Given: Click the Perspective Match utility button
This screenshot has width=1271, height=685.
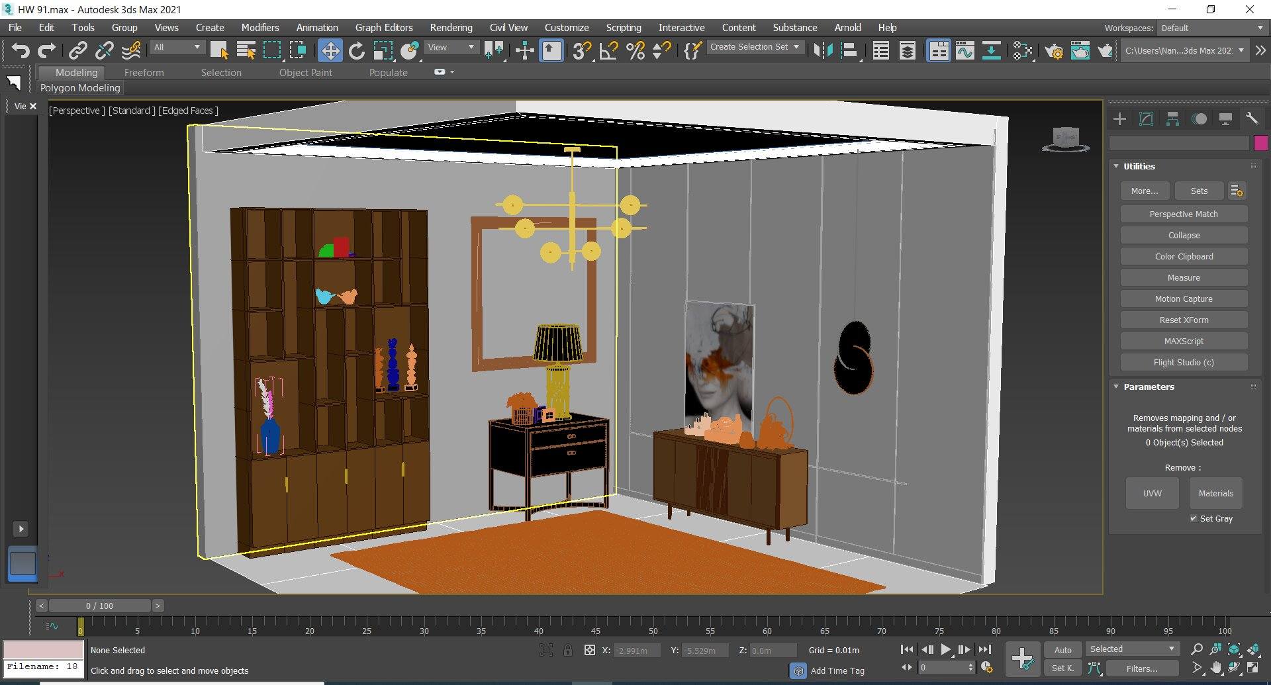Looking at the screenshot, I should click(1183, 214).
